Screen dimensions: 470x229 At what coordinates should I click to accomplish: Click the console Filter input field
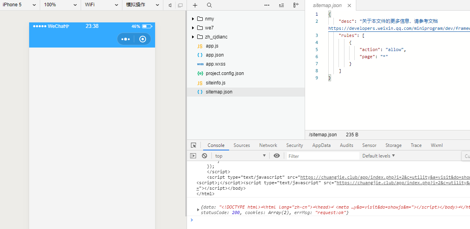[x=323, y=156]
